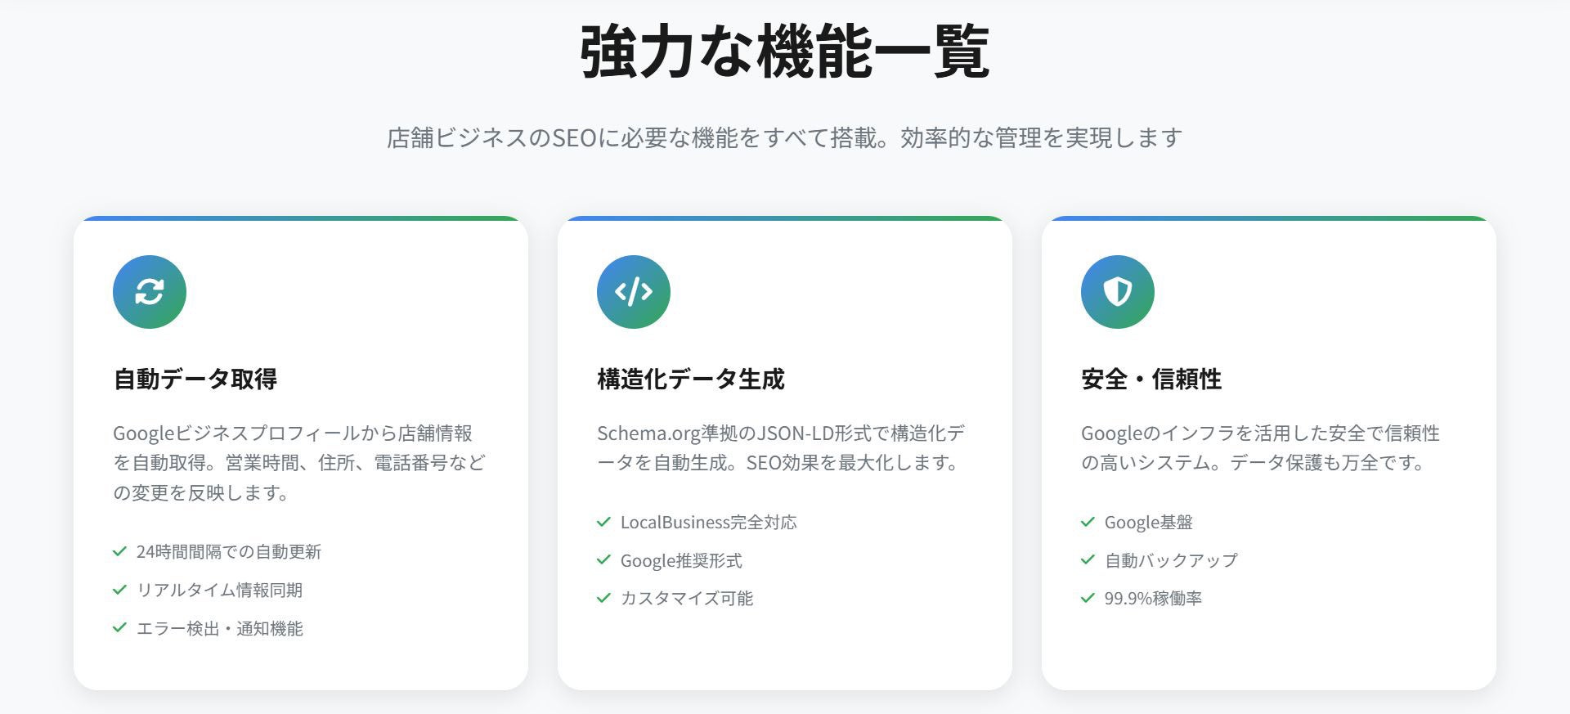Viewport: 1570px width, 714px height.
Task: Click the 自動データ取得 card heading
Action: (195, 379)
